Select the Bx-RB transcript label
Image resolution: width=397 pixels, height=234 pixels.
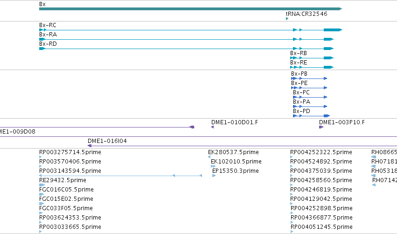pos(299,53)
